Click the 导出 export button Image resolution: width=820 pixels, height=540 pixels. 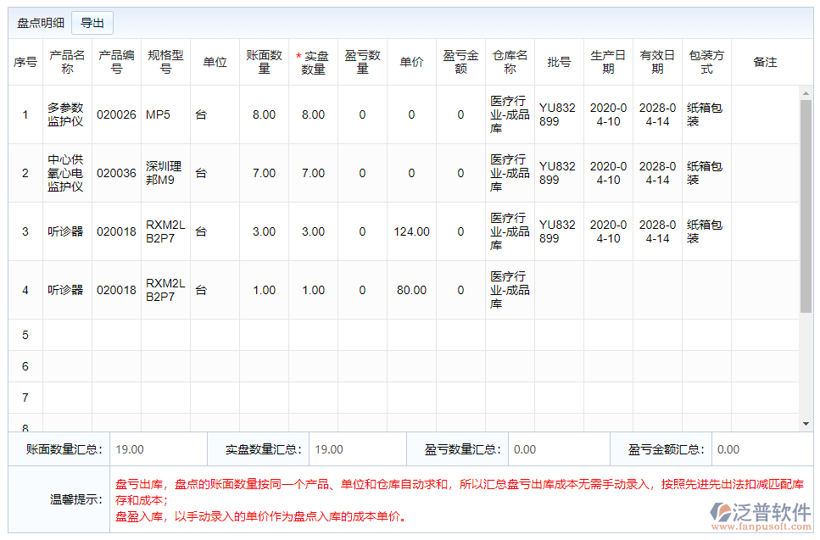coord(92,23)
